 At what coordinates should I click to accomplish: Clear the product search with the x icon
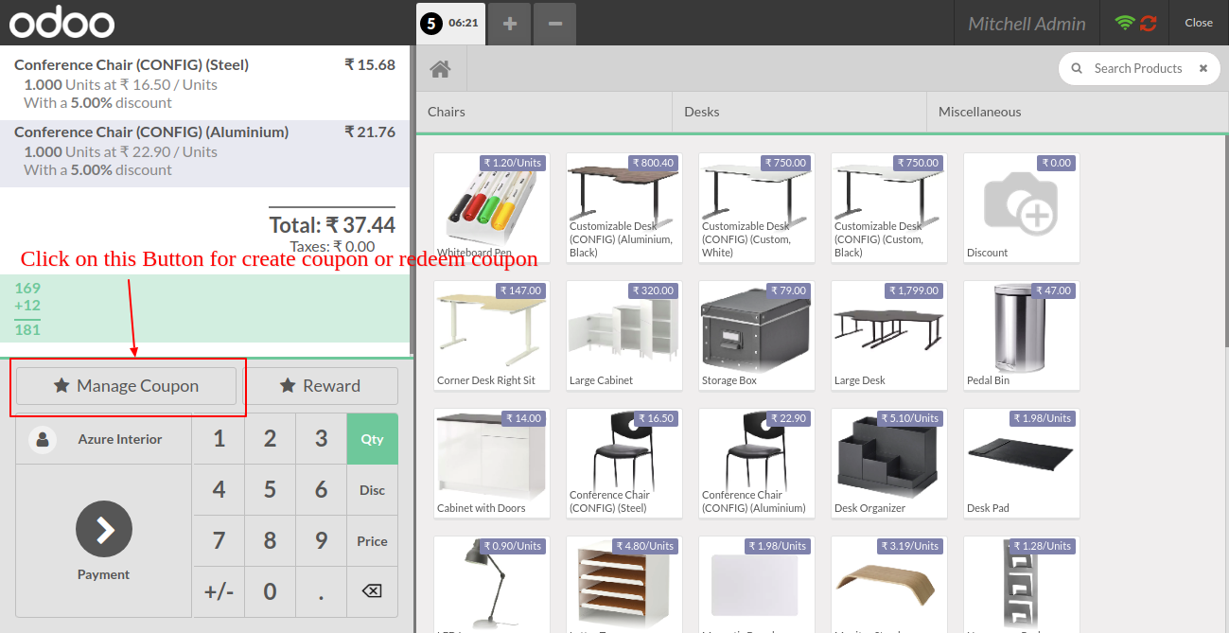coord(1203,68)
